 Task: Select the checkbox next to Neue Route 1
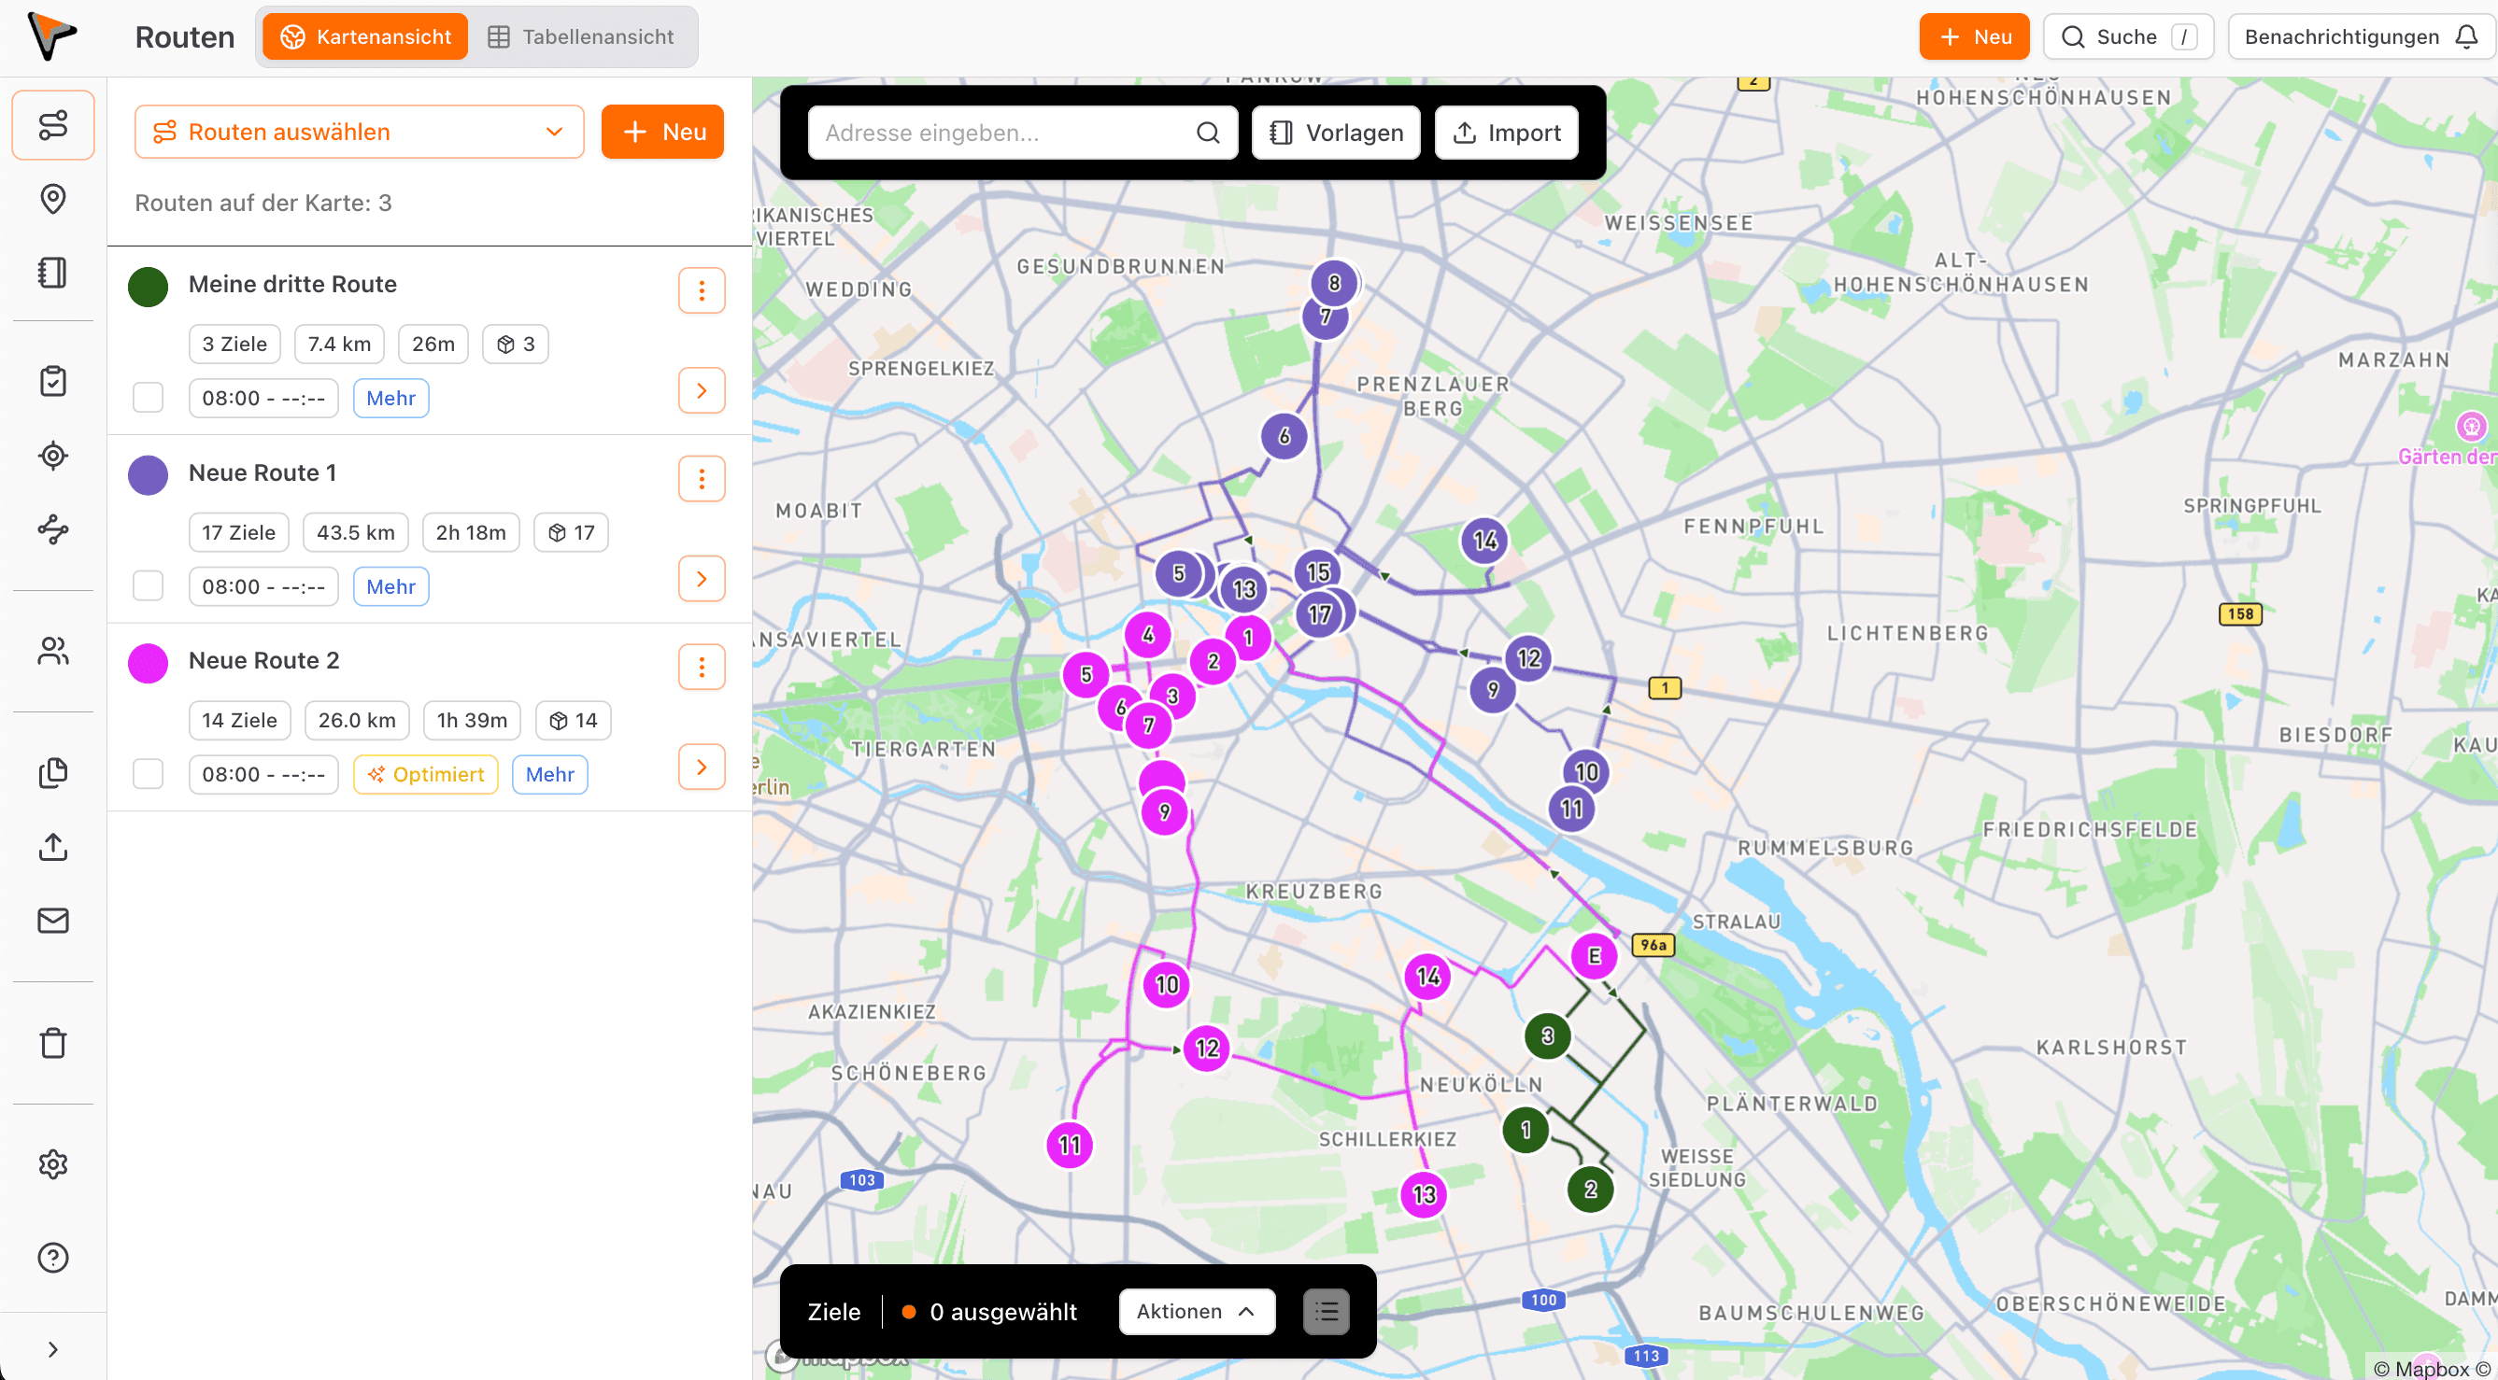click(148, 586)
